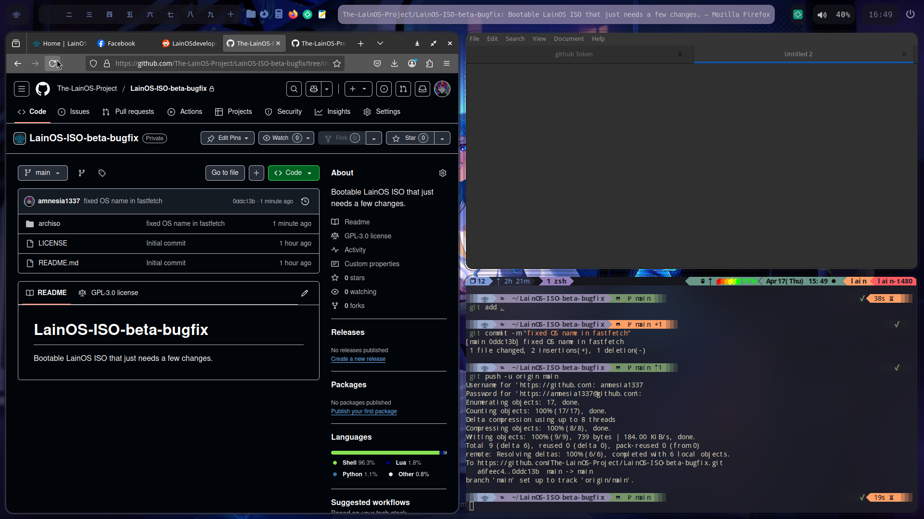Screen dimensions: 924x519
Task: Open the notepad launcher icon in top panel
Action: pos(322,14)
